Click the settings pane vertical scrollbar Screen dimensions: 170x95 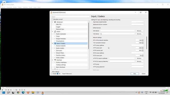[147, 43]
